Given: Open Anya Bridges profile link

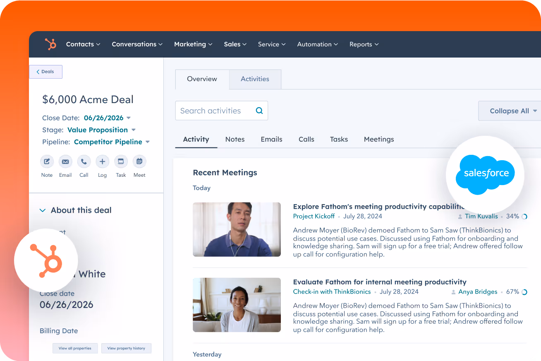Looking at the screenshot, I should tap(478, 292).
